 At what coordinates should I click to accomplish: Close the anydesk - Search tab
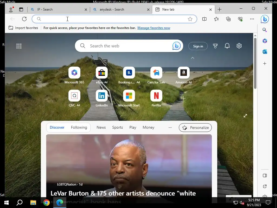[x=149, y=9]
